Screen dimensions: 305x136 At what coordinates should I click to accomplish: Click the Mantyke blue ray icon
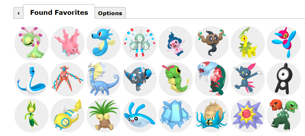[139, 115]
